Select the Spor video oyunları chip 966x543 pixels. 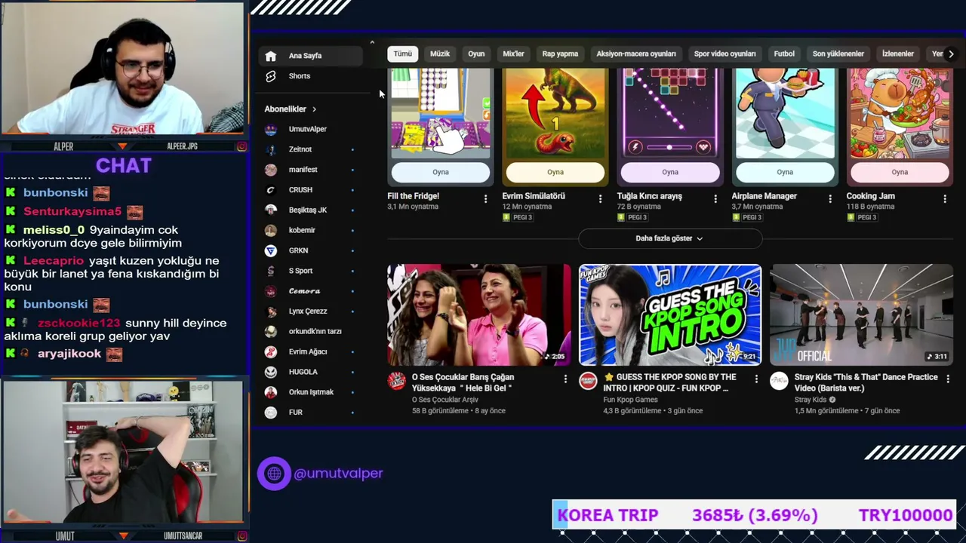725,54
